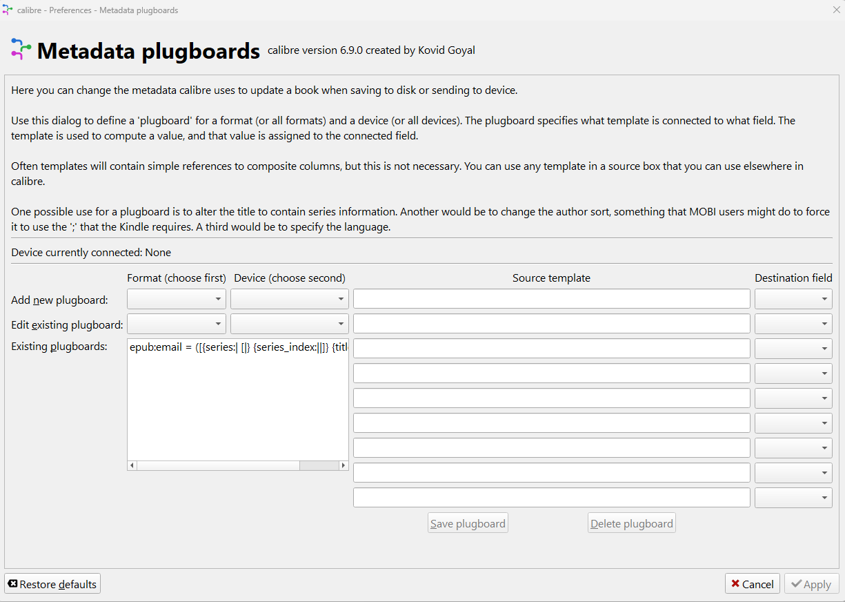Click first Source template input field
845x602 pixels.
coord(552,299)
